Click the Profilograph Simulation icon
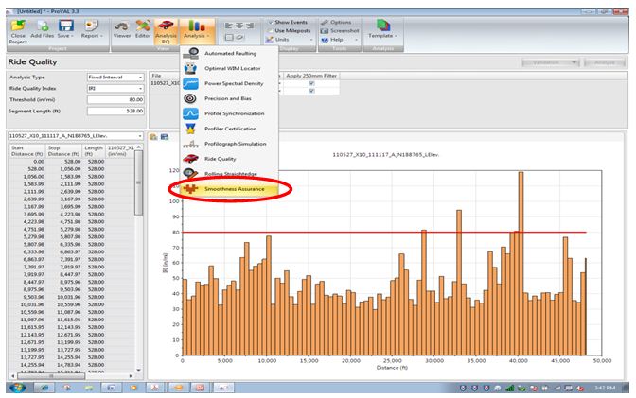The height and width of the screenshot is (398, 636). point(190,144)
